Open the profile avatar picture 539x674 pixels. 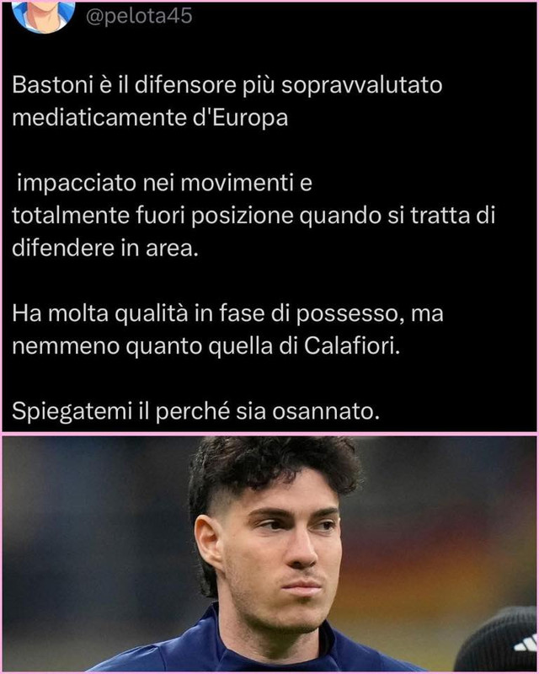pyautogui.click(x=43, y=15)
